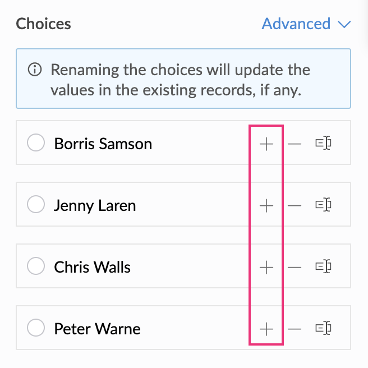Viewport: 368px width, 368px height.
Task: Add a choice after Jenny Laren
Action: (266, 206)
